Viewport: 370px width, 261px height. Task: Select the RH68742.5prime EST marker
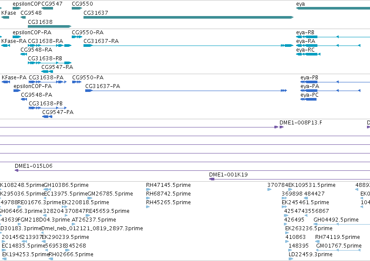148,198
